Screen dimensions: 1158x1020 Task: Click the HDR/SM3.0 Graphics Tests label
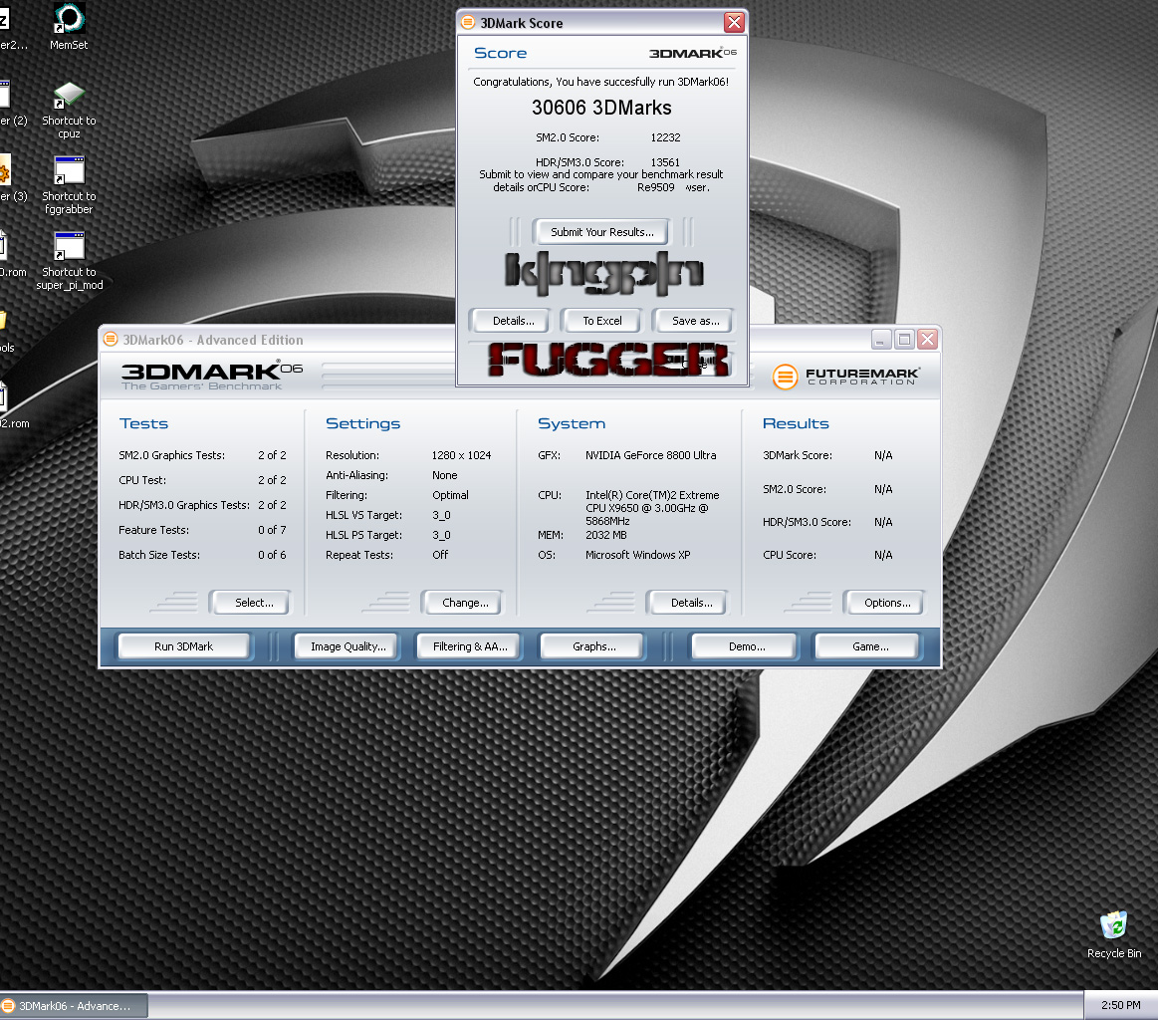point(184,505)
